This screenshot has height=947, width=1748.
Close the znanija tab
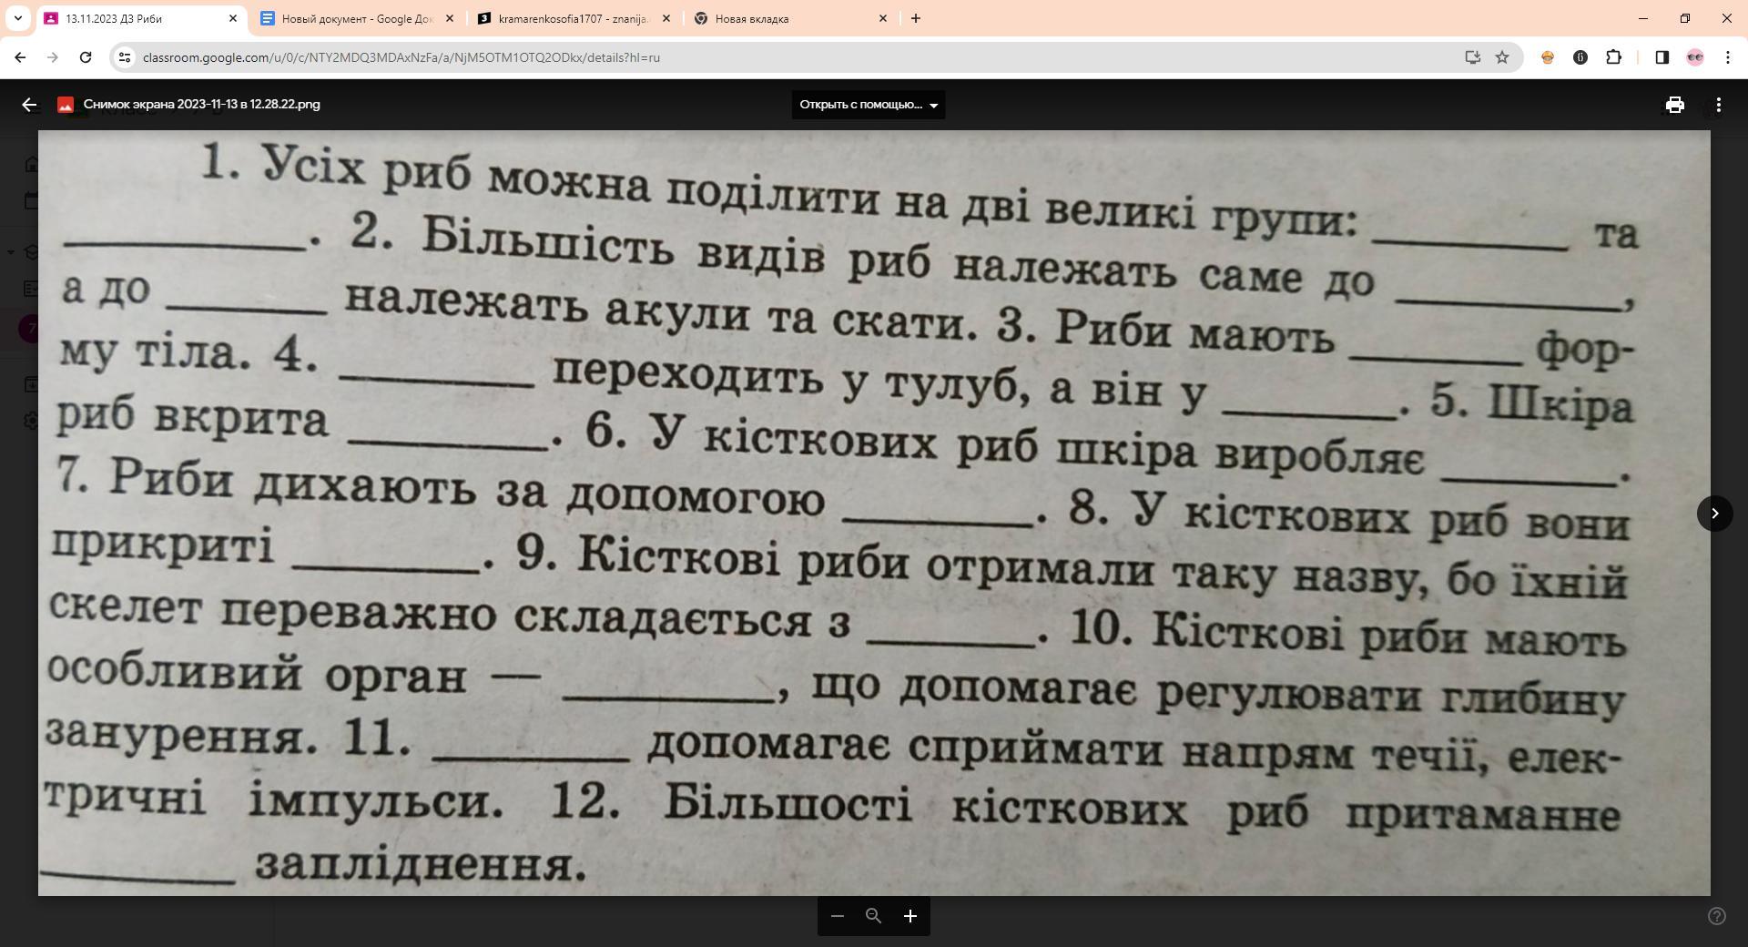pos(666,18)
